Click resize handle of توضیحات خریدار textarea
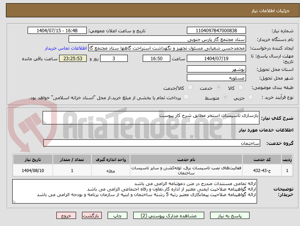The image size is (300, 226). [x=14, y=201]
